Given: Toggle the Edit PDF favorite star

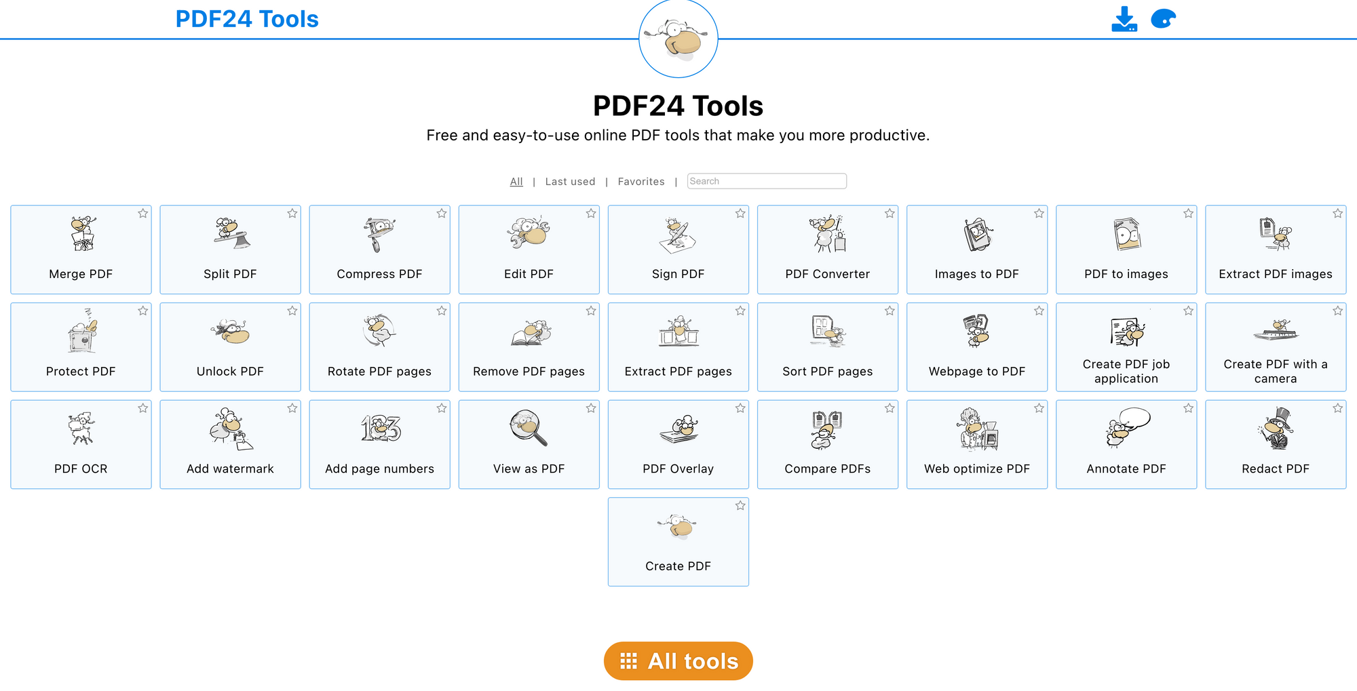Looking at the screenshot, I should (x=591, y=214).
